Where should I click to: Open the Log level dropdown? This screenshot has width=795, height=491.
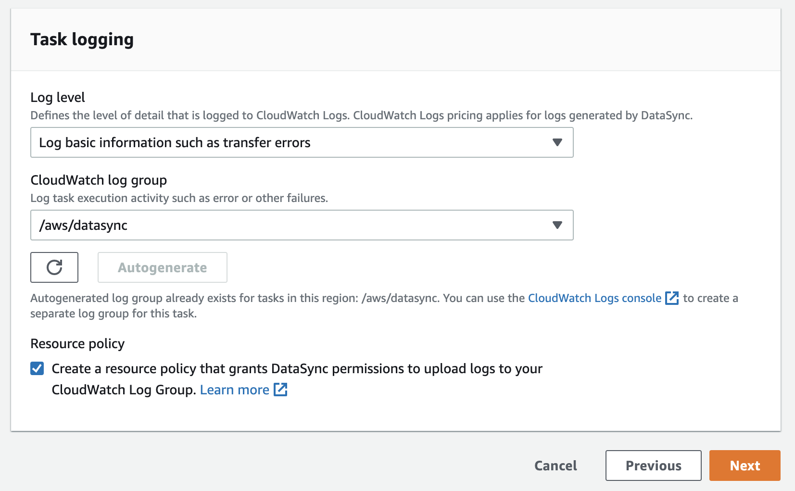click(x=302, y=142)
